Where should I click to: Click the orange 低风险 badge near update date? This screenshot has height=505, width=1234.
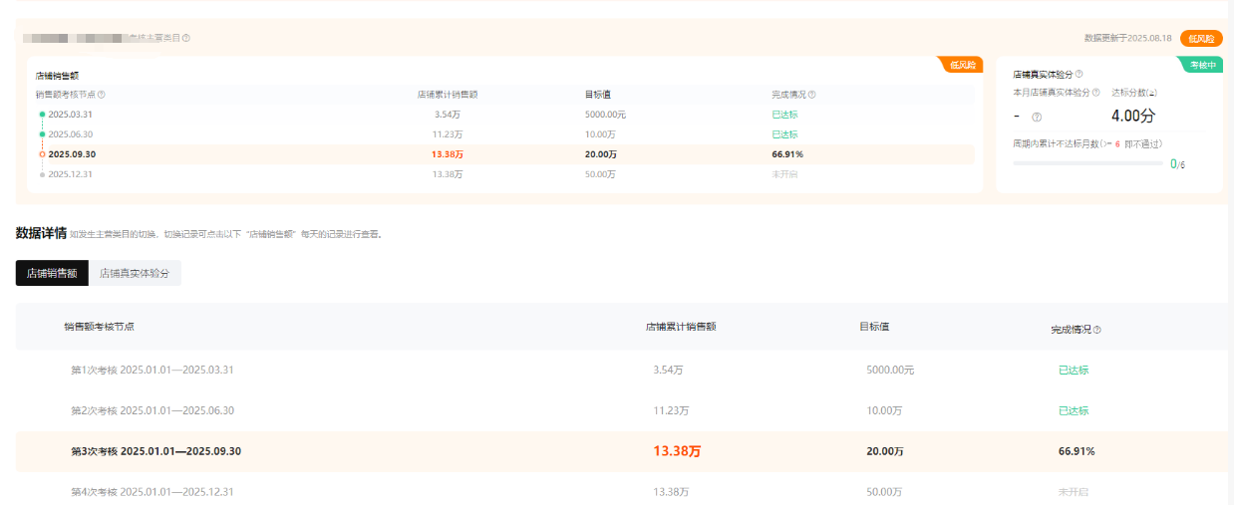coord(1201,38)
